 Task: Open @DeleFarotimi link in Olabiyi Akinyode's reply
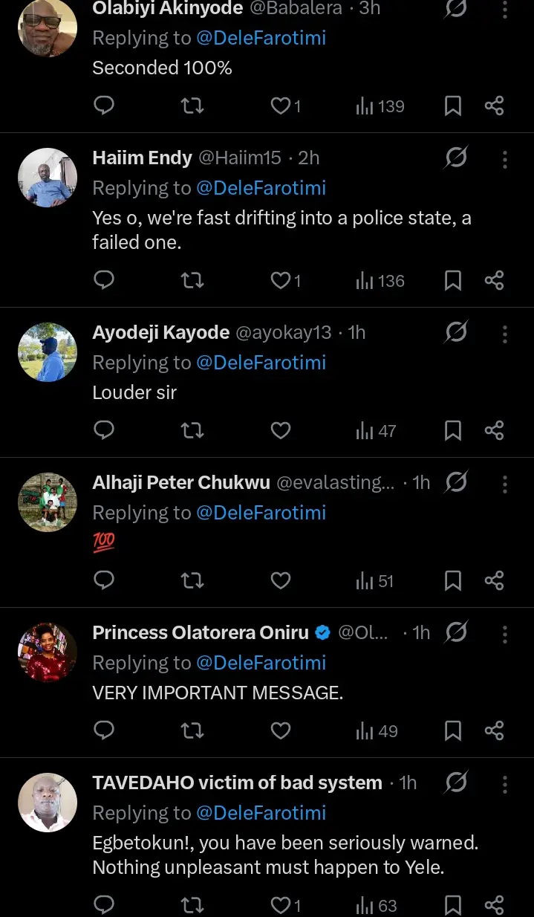261,38
